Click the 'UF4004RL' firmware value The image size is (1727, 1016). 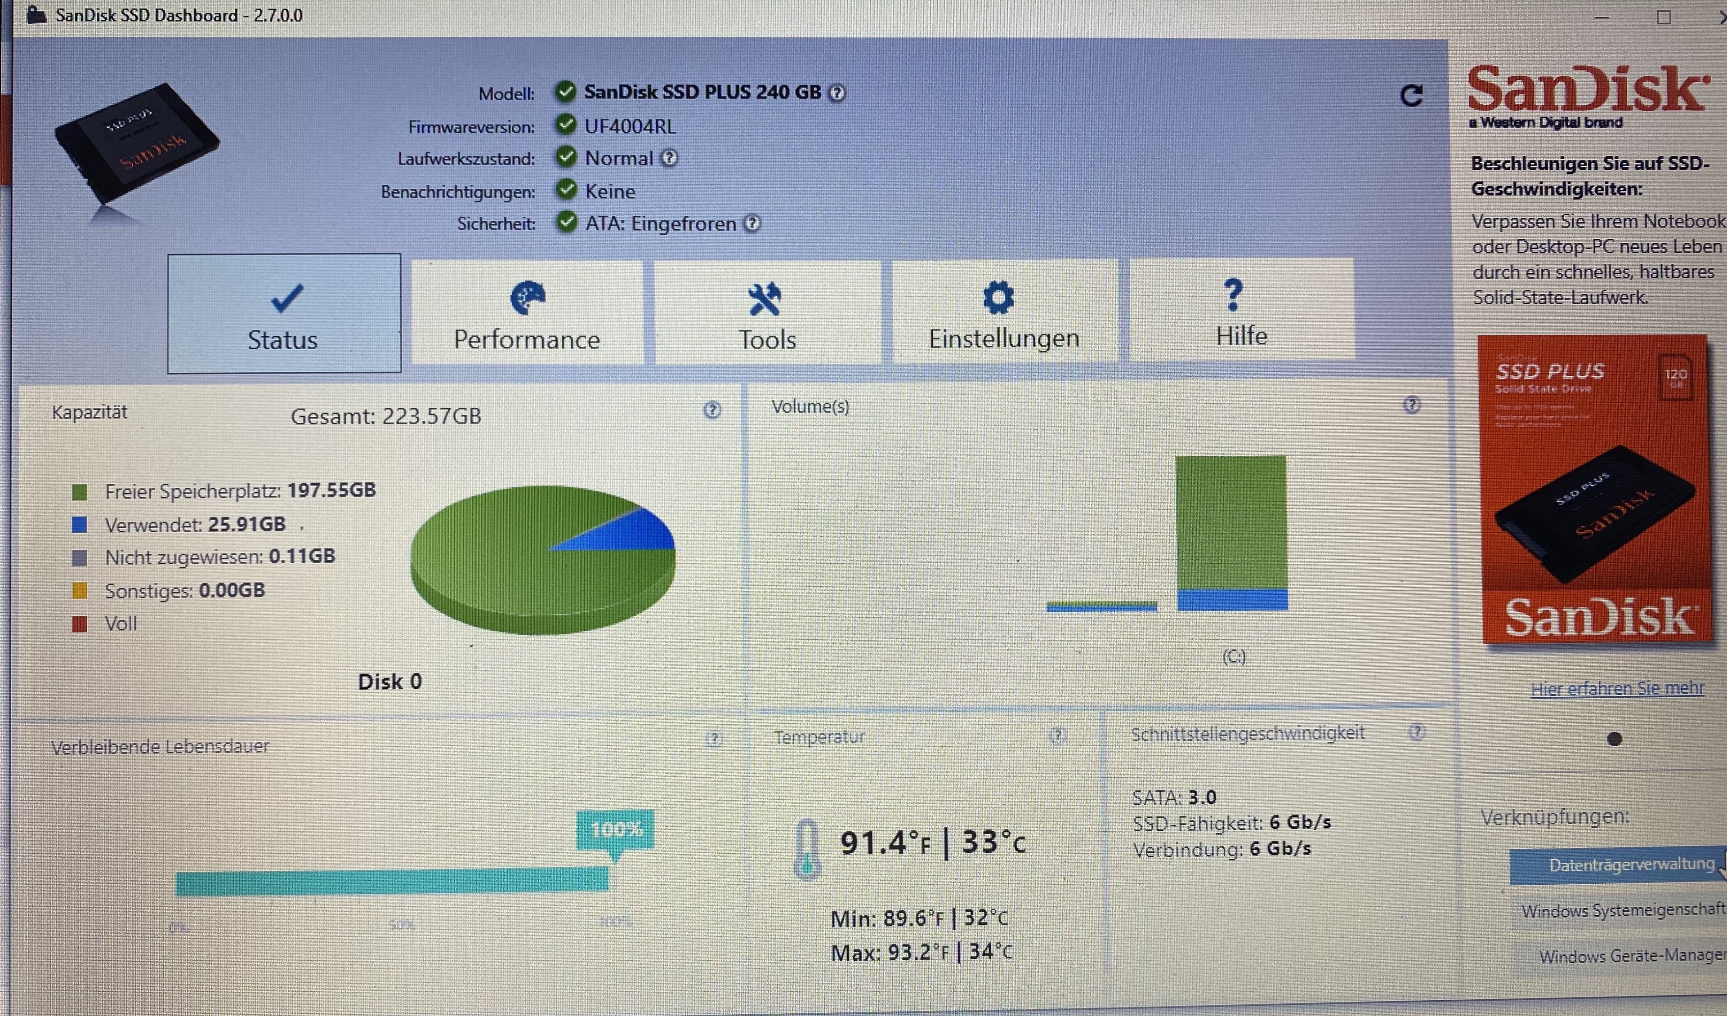(630, 126)
